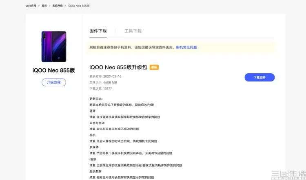Click the 超级截屏 section heading
This screenshot has height=180, width=306.
click(95, 171)
